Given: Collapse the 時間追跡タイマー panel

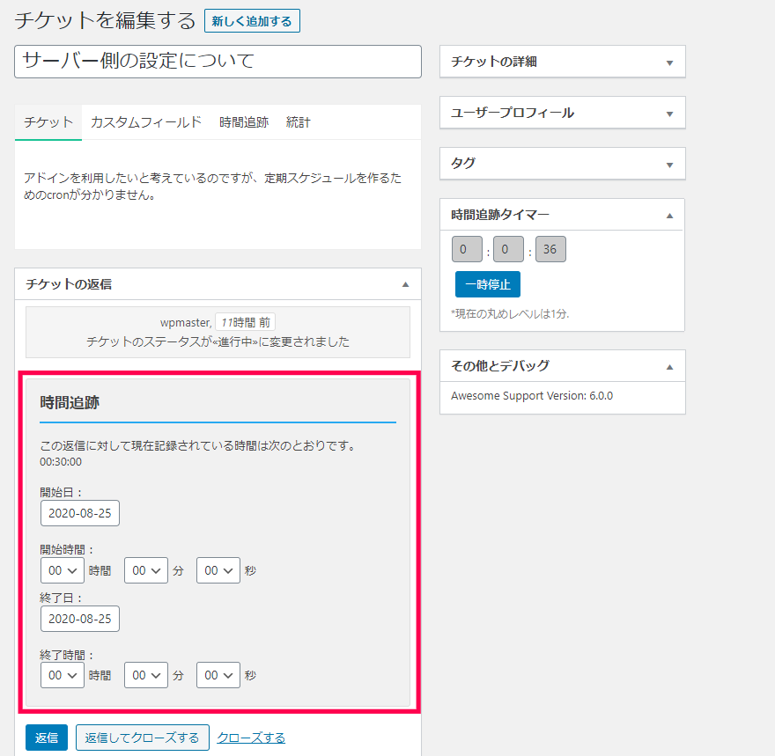Looking at the screenshot, I should 668,214.
